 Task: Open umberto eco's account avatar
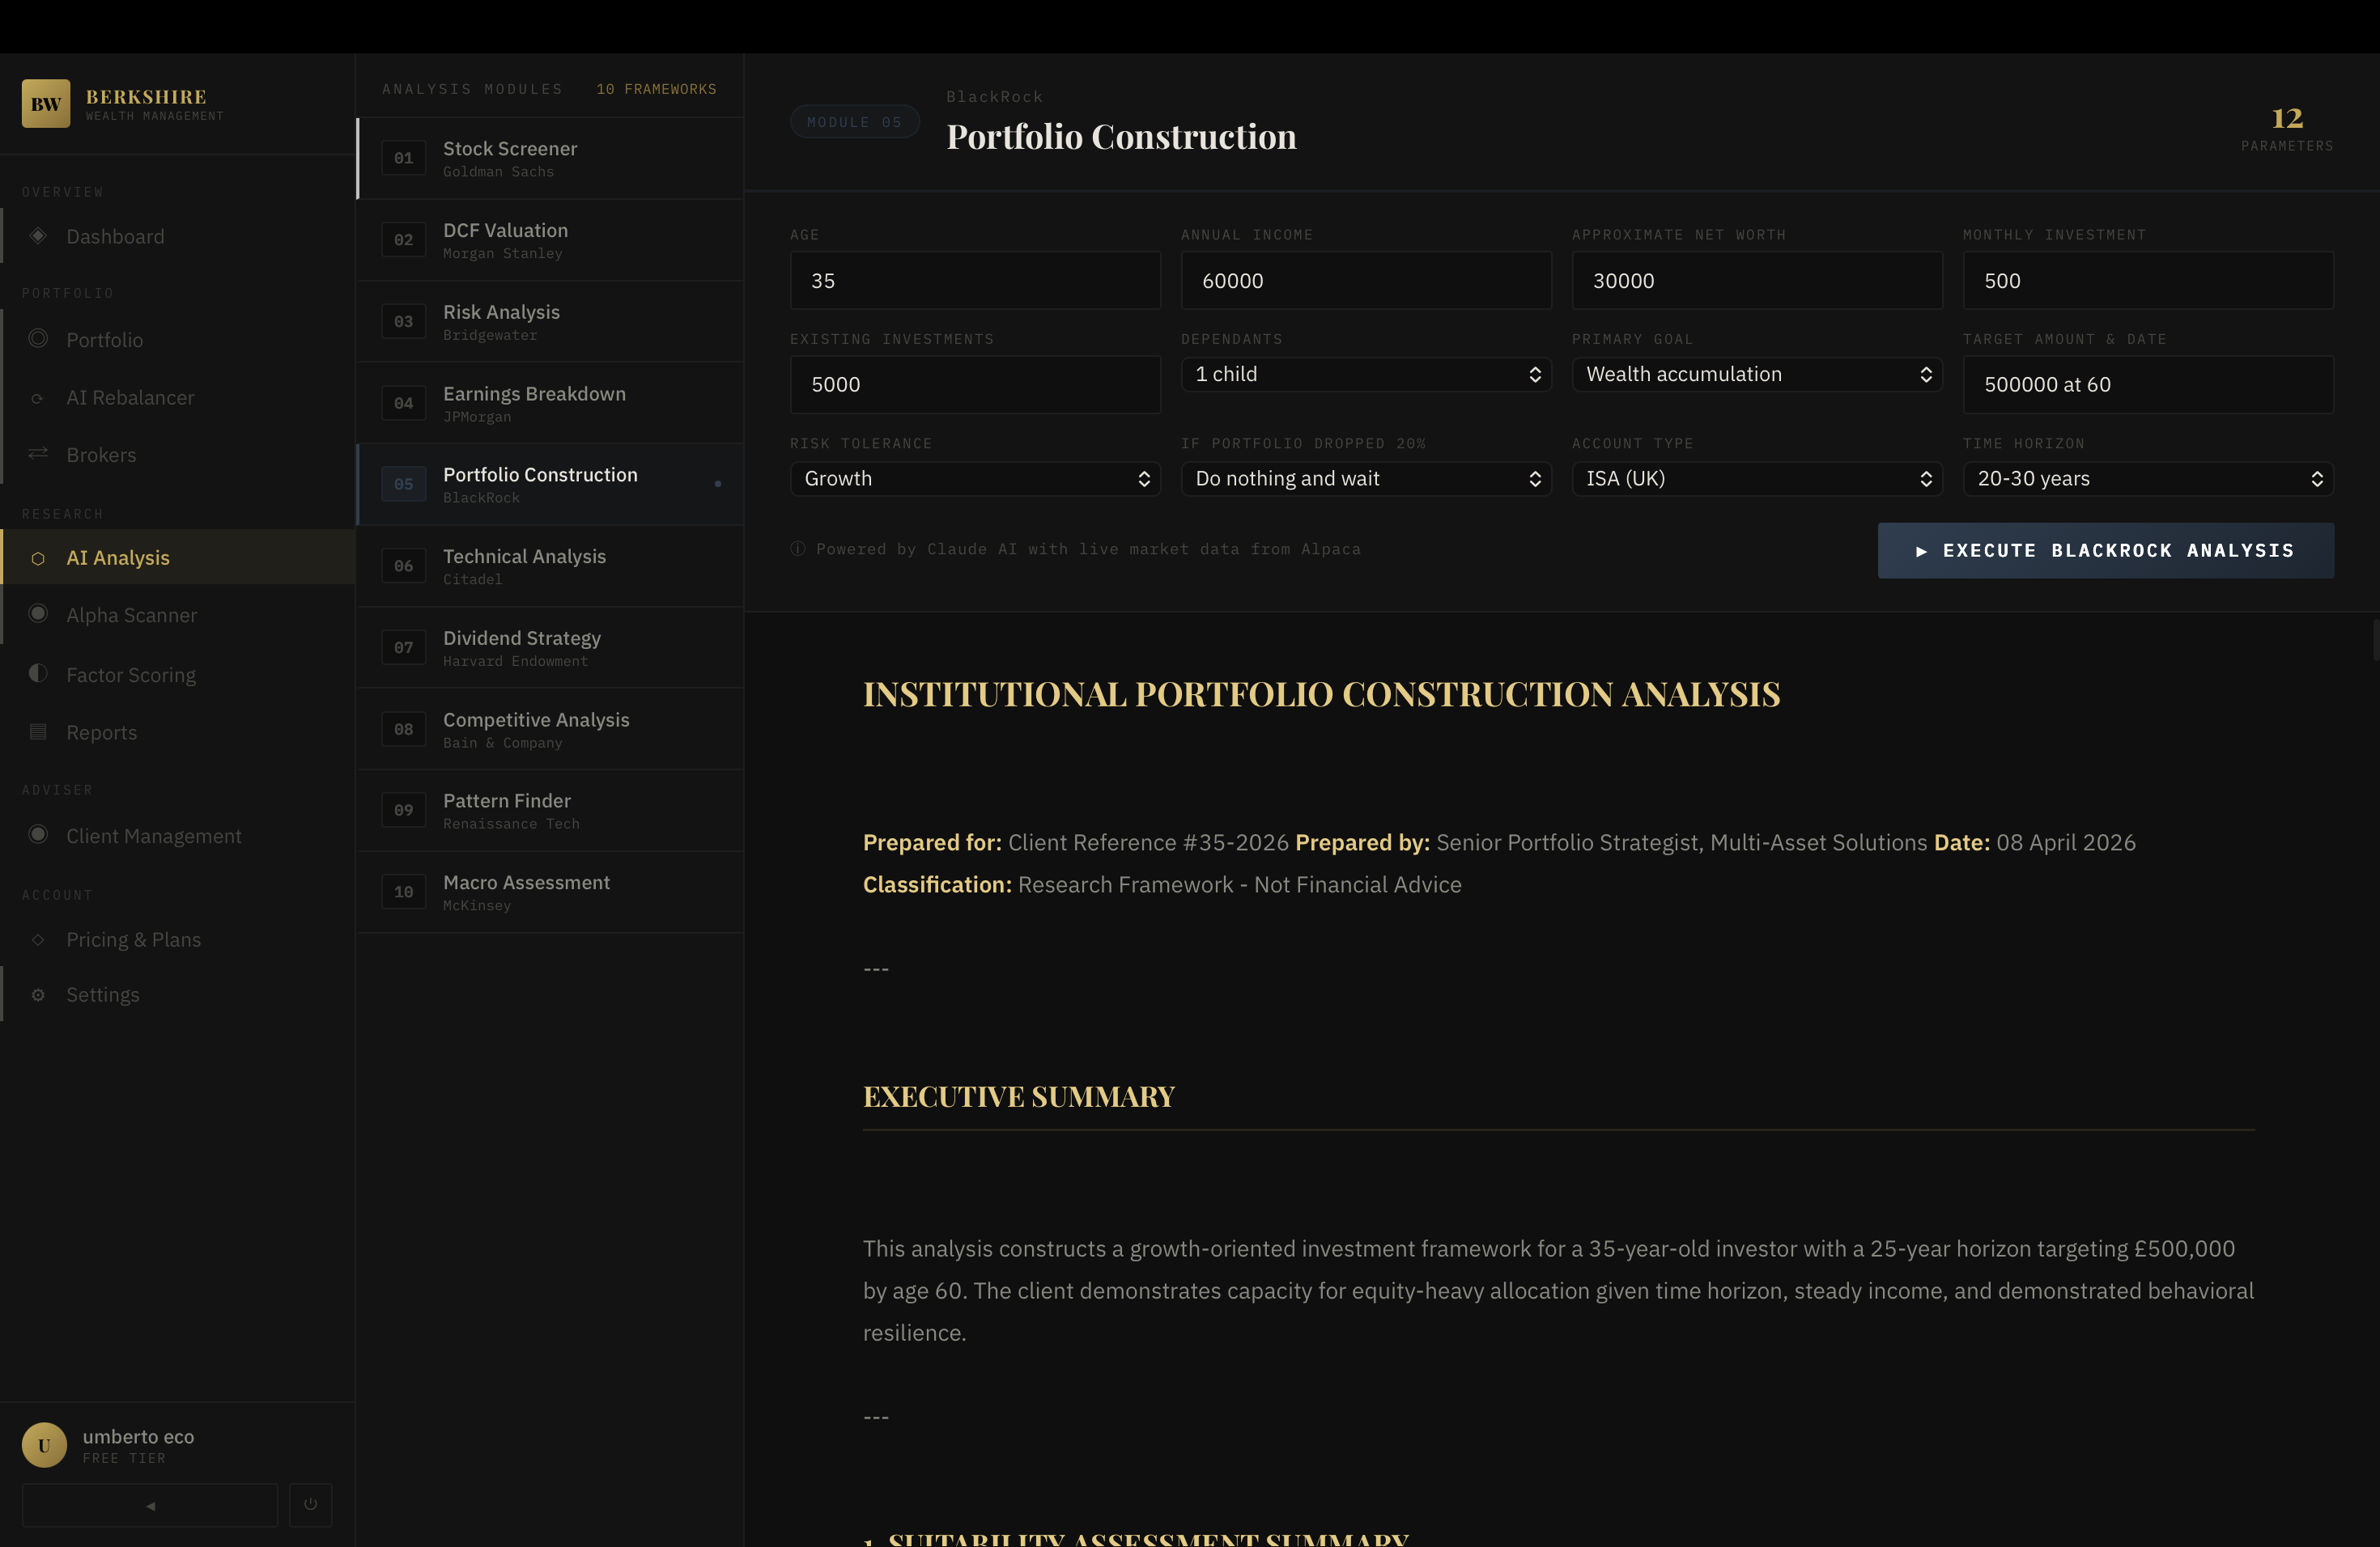click(44, 1444)
